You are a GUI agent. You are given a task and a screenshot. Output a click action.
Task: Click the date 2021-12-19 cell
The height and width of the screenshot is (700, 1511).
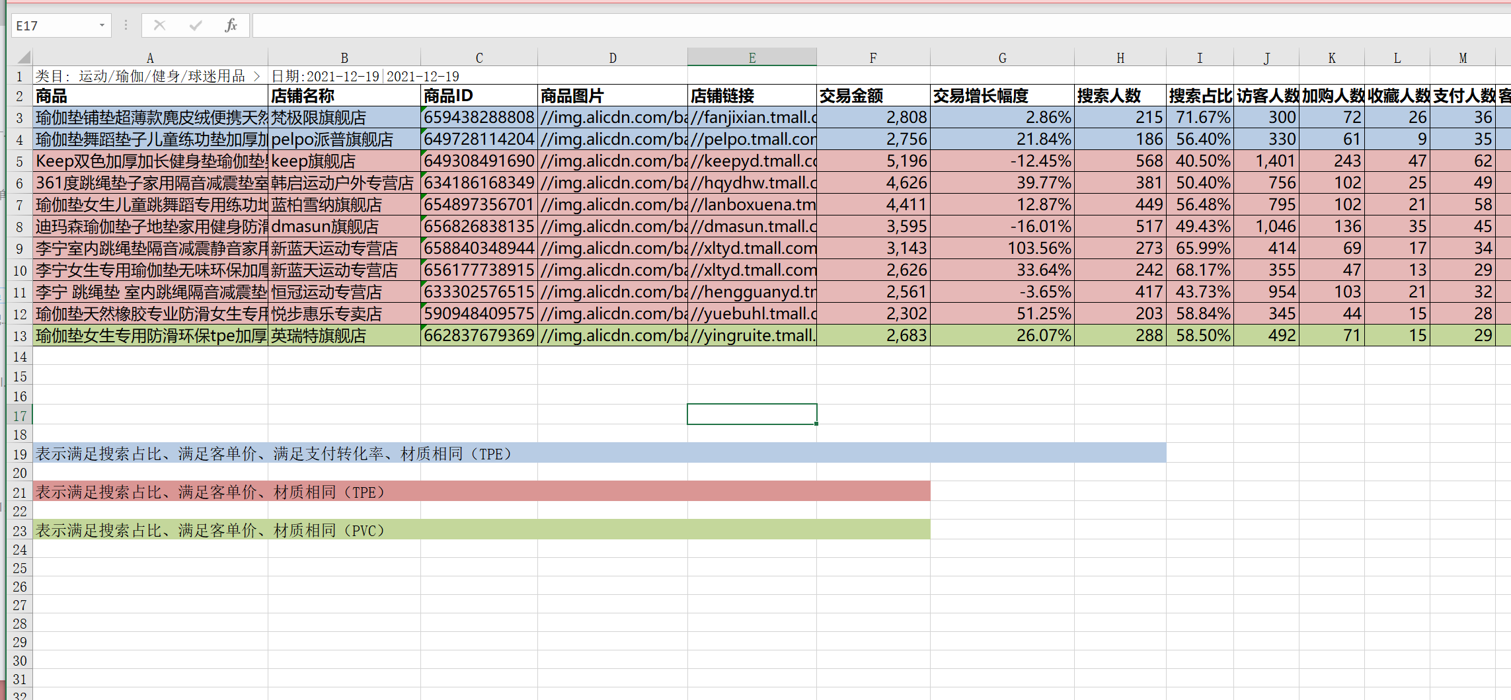(365, 76)
